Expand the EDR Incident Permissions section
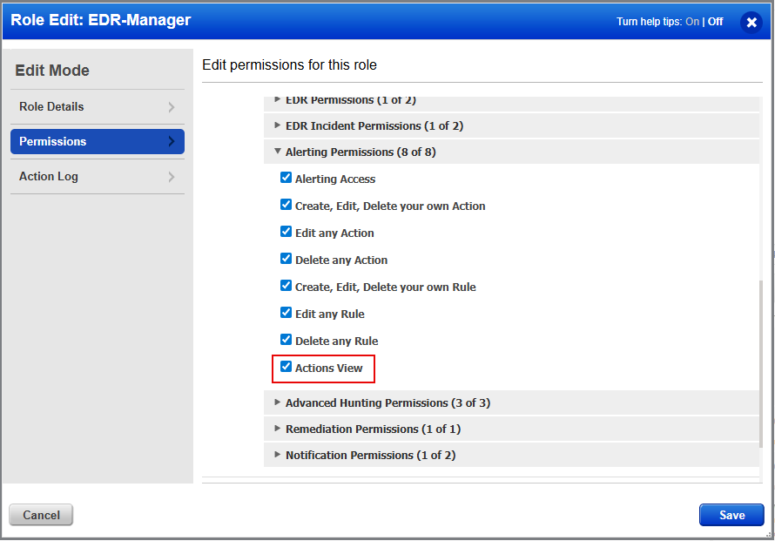This screenshot has height=541, width=775. pos(278,125)
